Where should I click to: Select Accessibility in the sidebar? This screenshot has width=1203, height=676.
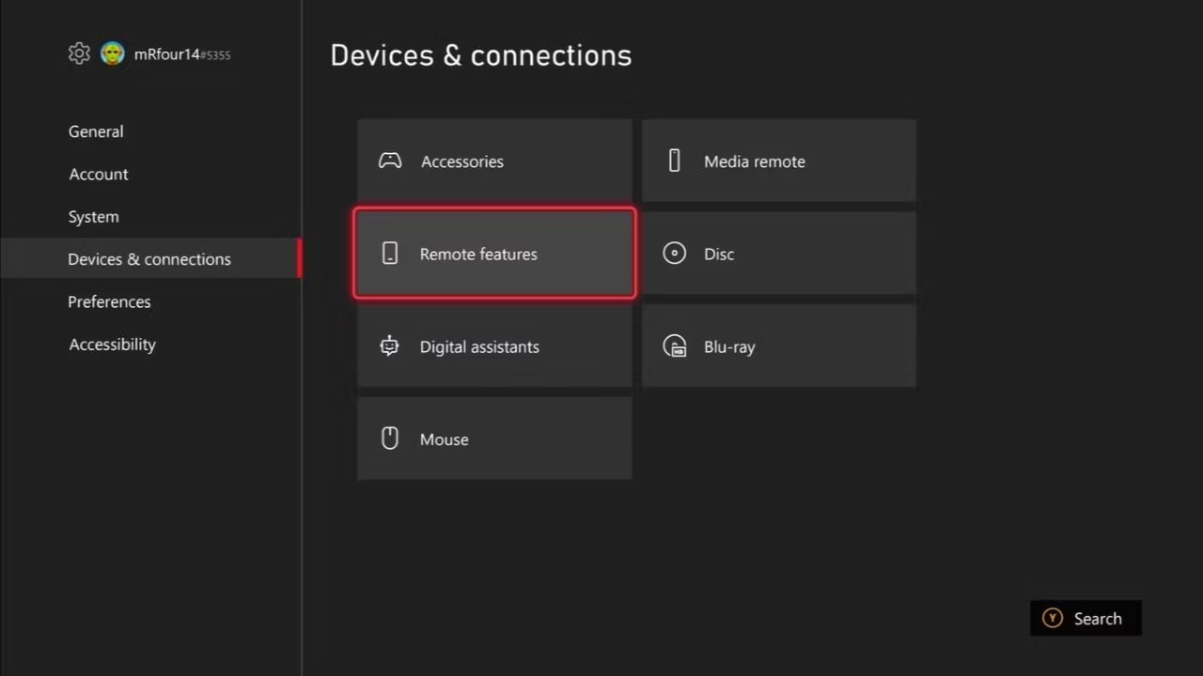point(112,344)
